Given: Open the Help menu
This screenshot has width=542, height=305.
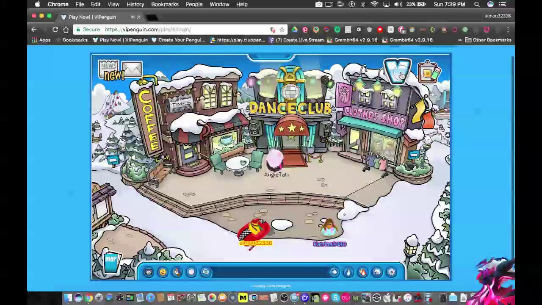Looking at the screenshot, I should pyautogui.click(x=242, y=4).
